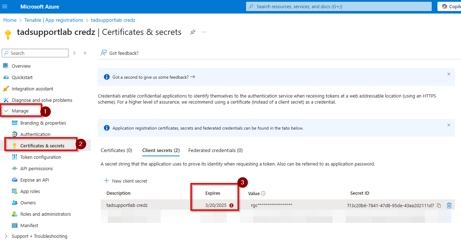Collapse the sidebar with double chevron
Image resolution: width=461 pixels, height=246 pixels.
(85, 53)
